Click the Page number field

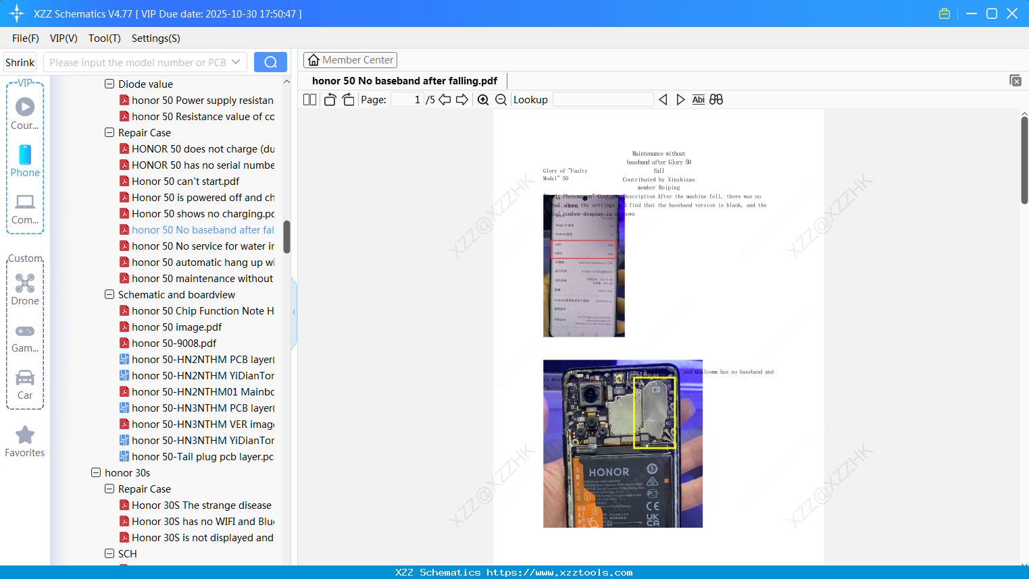(407, 100)
